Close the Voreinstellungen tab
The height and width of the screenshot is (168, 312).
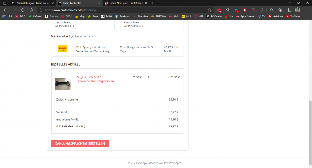(53, 3)
